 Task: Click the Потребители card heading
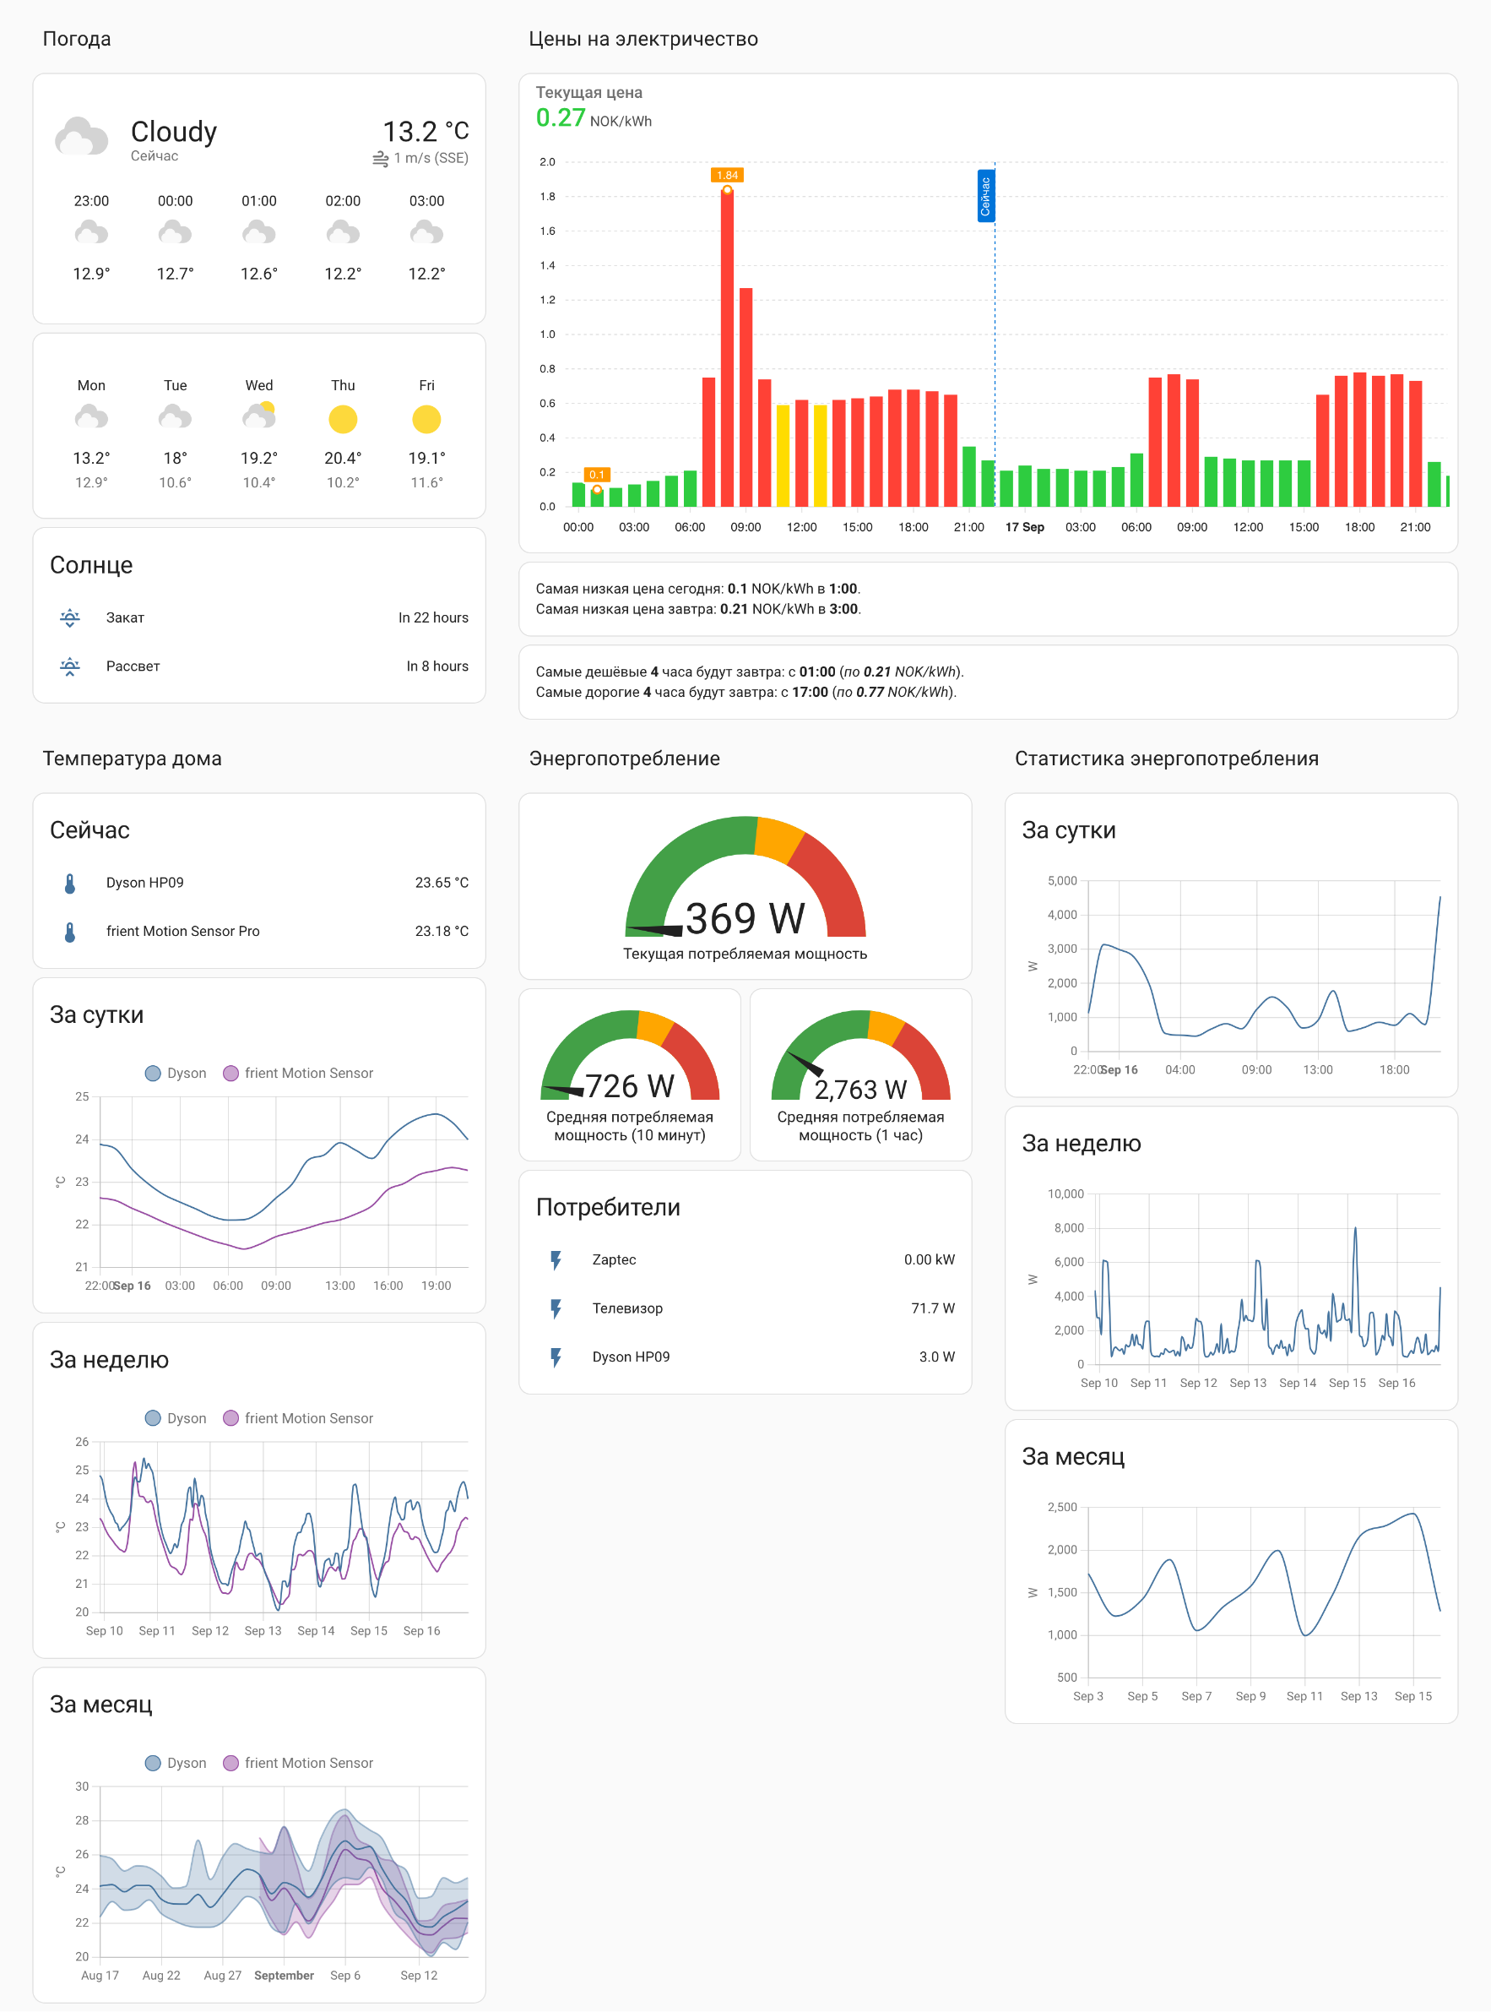(x=609, y=1207)
